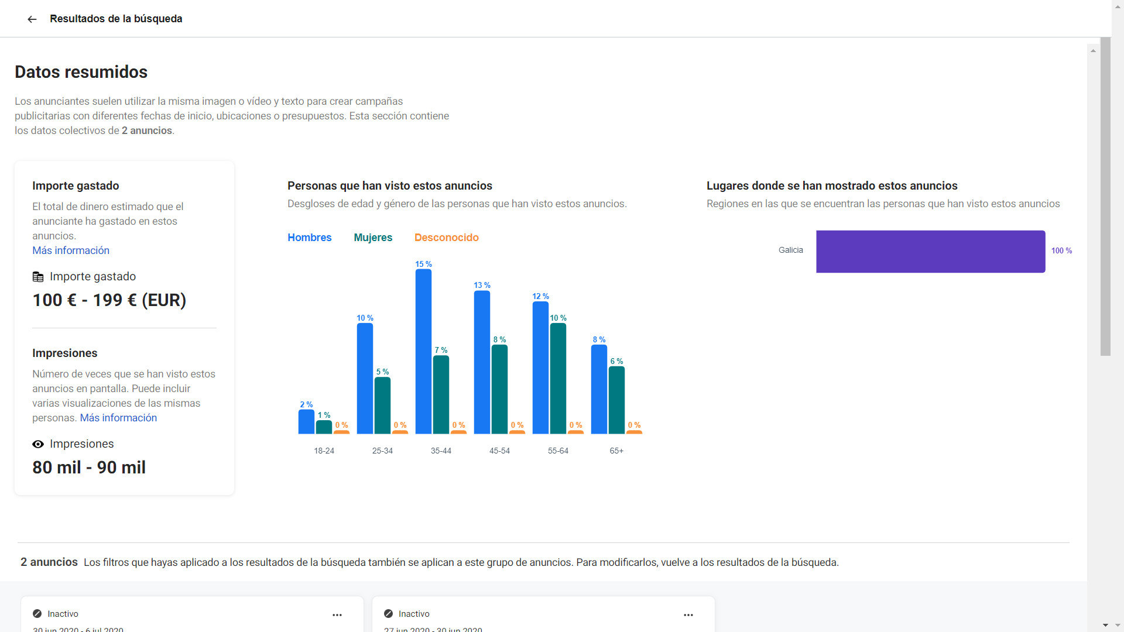Click the 10 % Mujeres bar for 55-64
Screen dimensions: 1124x632
point(558,378)
